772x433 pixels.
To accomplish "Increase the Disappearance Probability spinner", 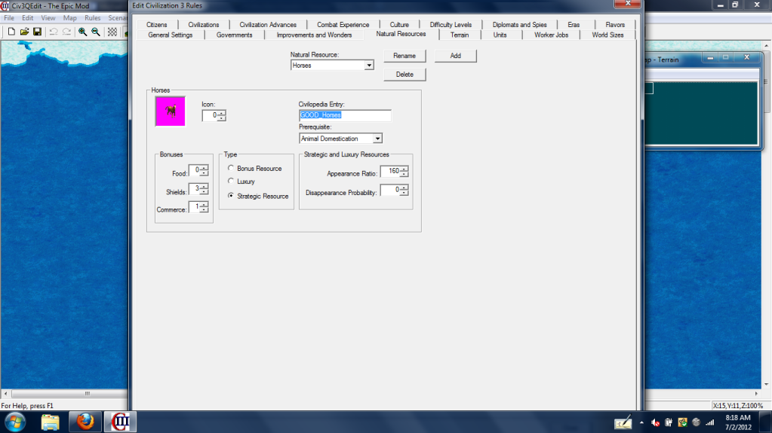I will point(404,188).
